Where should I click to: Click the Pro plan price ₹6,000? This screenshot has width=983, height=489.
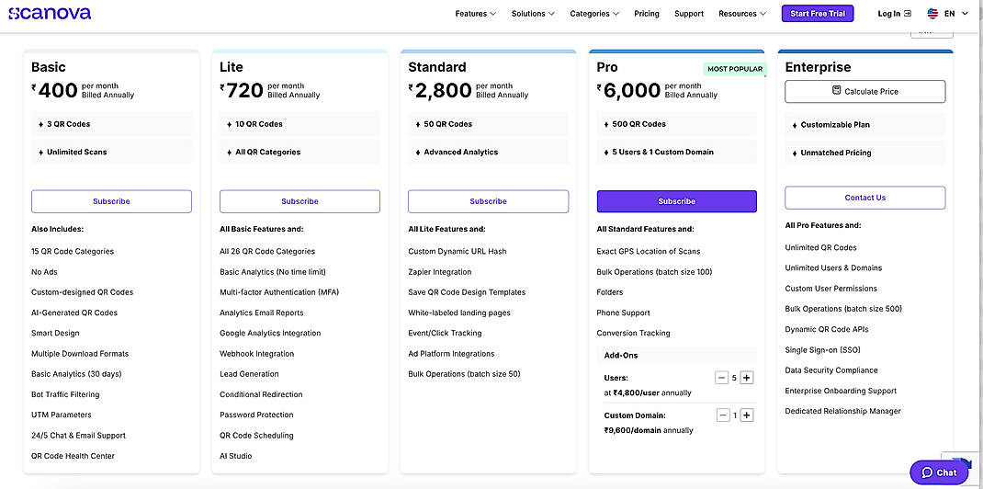coord(628,90)
